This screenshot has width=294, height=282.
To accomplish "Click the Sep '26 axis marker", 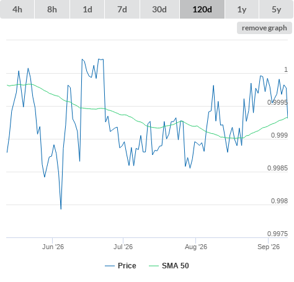I will point(269,247).
